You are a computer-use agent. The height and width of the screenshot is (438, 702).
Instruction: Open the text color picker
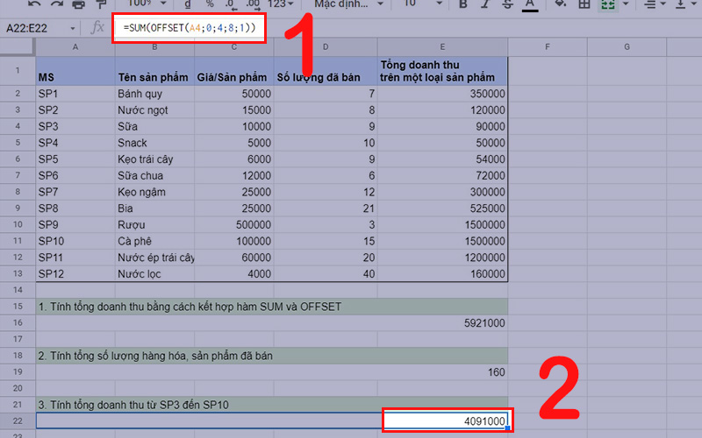pyautogui.click(x=530, y=4)
